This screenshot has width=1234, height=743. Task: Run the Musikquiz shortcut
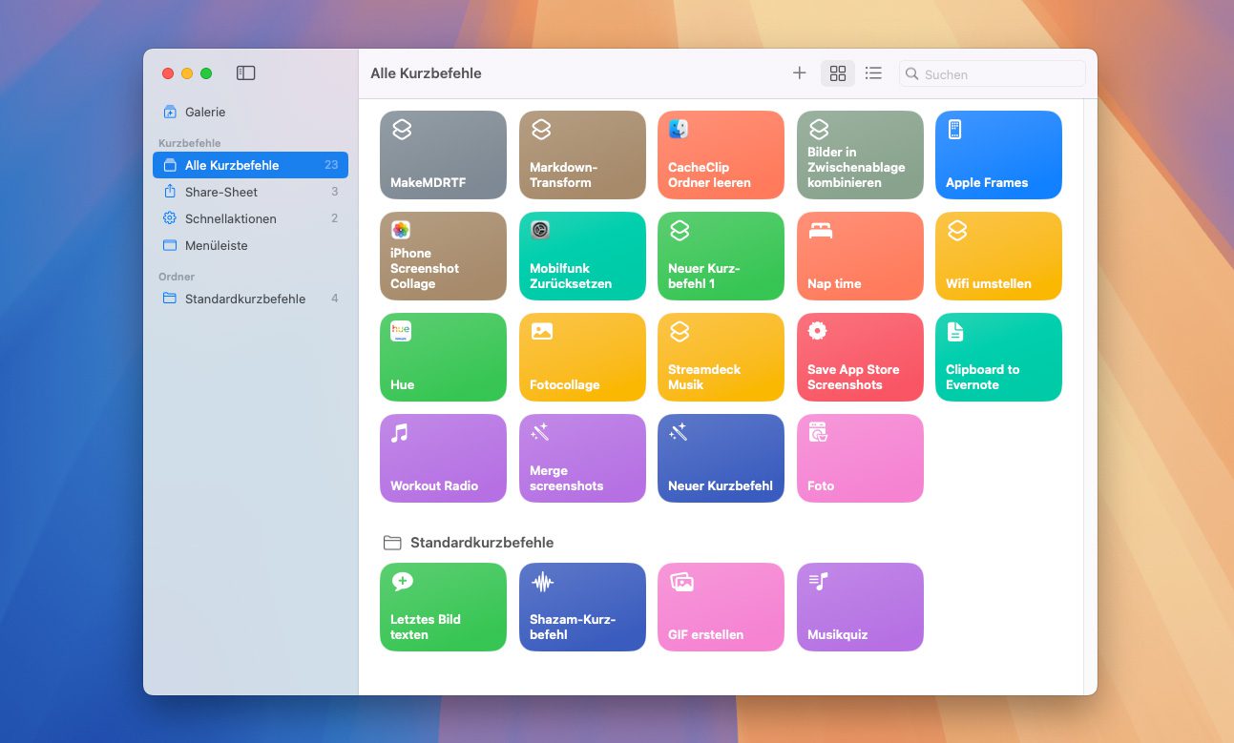click(860, 608)
